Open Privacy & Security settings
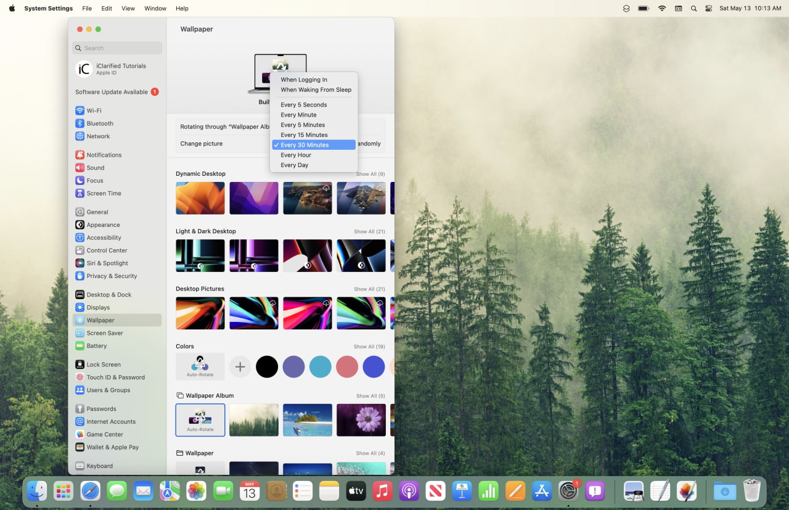This screenshot has height=510, width=789. pyautogui.click(x=81, y=276)
